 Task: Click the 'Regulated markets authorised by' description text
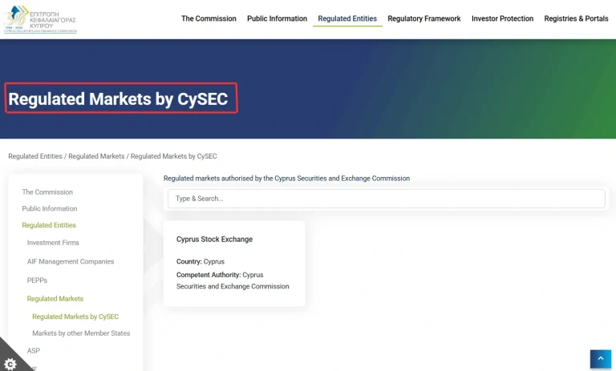[286, 178]
